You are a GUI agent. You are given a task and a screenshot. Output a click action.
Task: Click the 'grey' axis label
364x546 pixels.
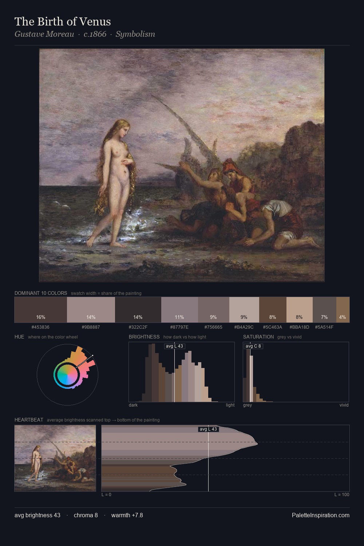(248, 405)
